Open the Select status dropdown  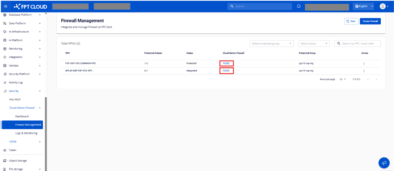pyautogui.click(x=314, y=43)
